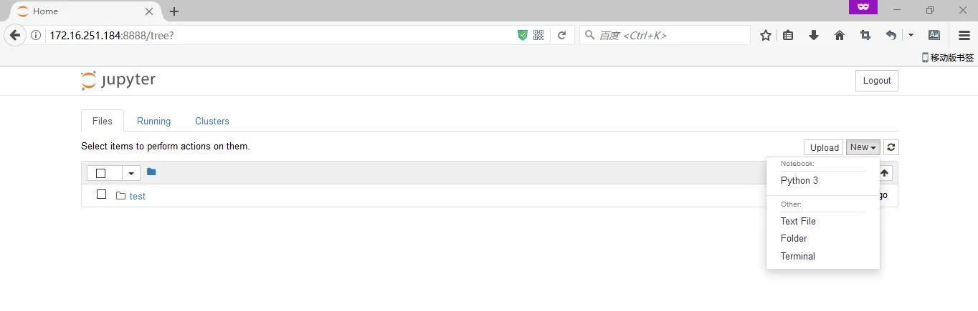Bookmark this page with the star icon
978x311 pixels.
click(x=766, y=35)
